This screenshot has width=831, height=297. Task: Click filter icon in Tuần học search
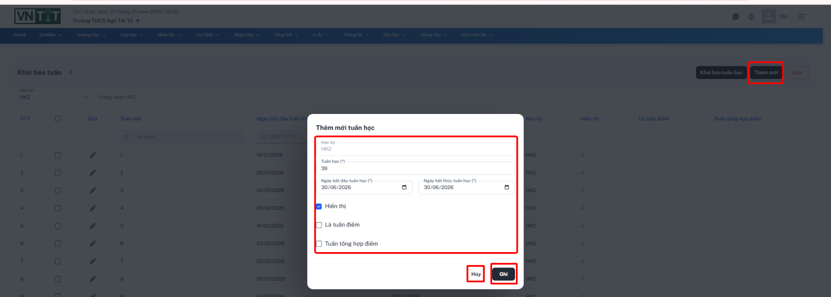[x=126, y=137]
